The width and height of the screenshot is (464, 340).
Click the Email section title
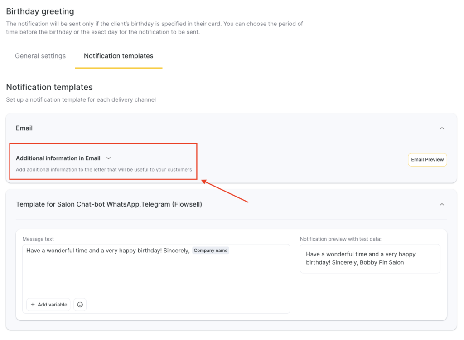coord(24,128)
